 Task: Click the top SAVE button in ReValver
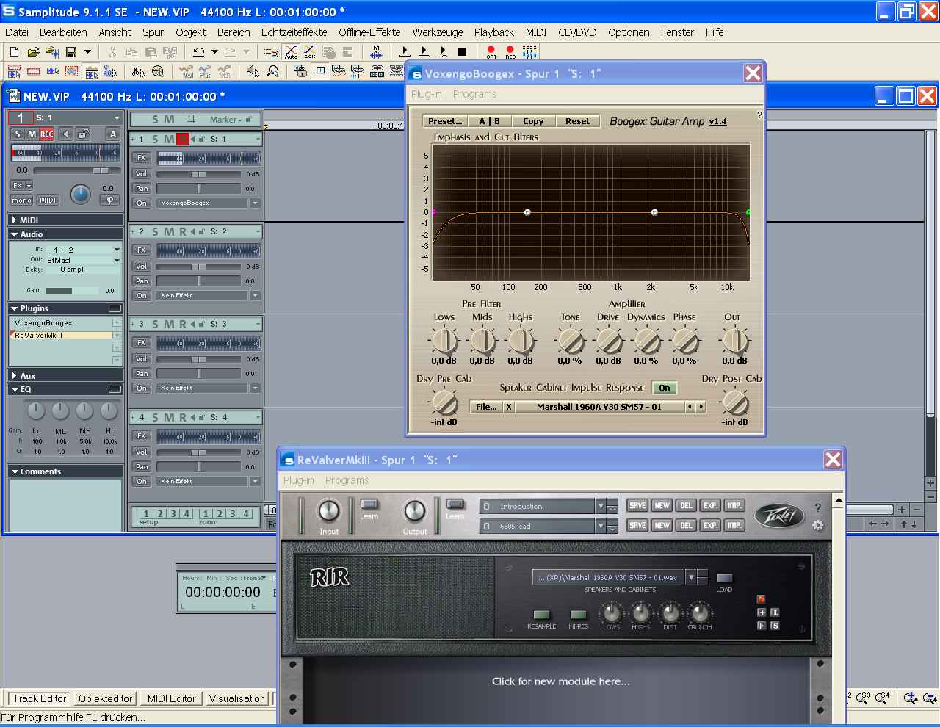[637, 506]
